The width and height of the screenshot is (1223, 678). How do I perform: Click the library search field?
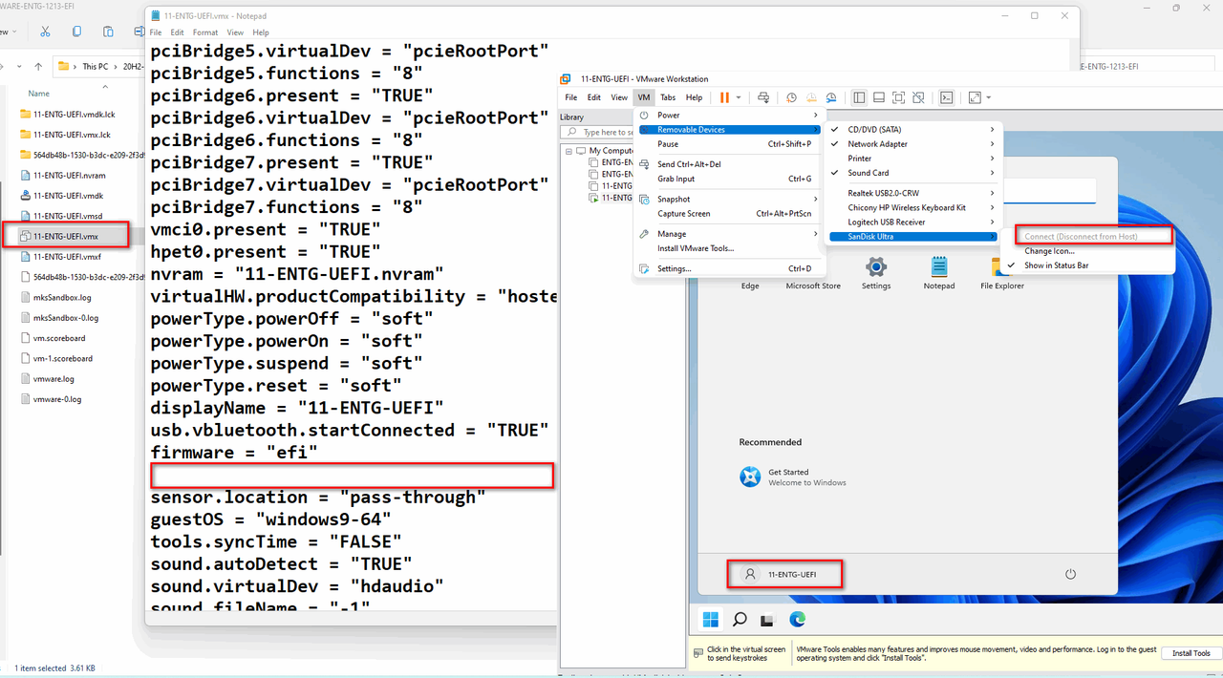click(x=597, y=132)
